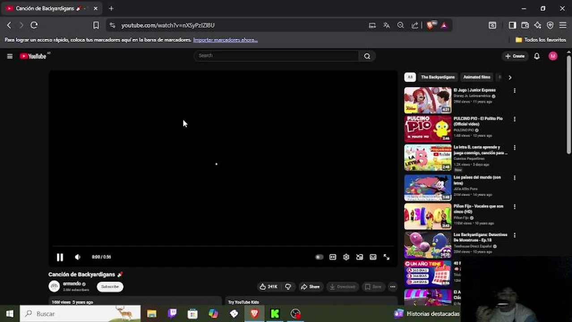
Task: Open Brave Wallet icon
Action: pyautogui.click(x=525, y=25)
